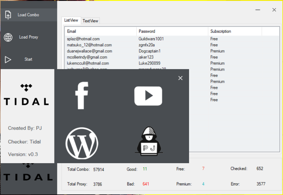The width and height of the screenshot is (283, 195).
Task: Click the 'Checker: Tidal' text
Action: click(x=24, y=142)
